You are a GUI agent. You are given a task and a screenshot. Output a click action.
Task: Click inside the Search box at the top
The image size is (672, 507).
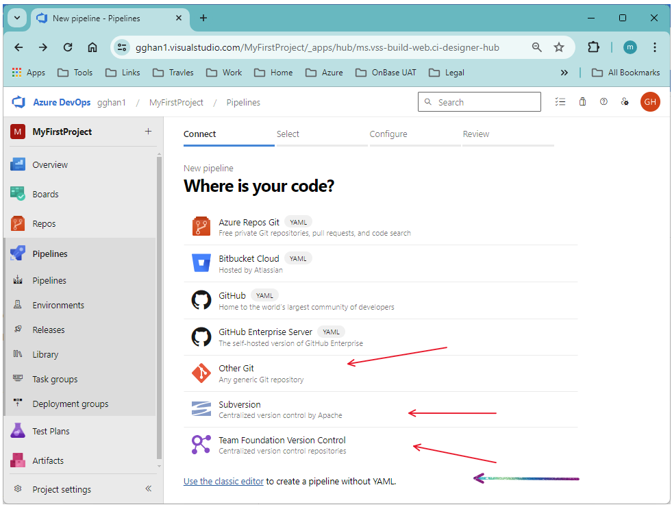(479, 101)
